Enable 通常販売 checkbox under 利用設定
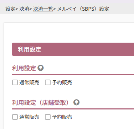The height and width of the screenshot is (129, 134). tap(15, 82)
